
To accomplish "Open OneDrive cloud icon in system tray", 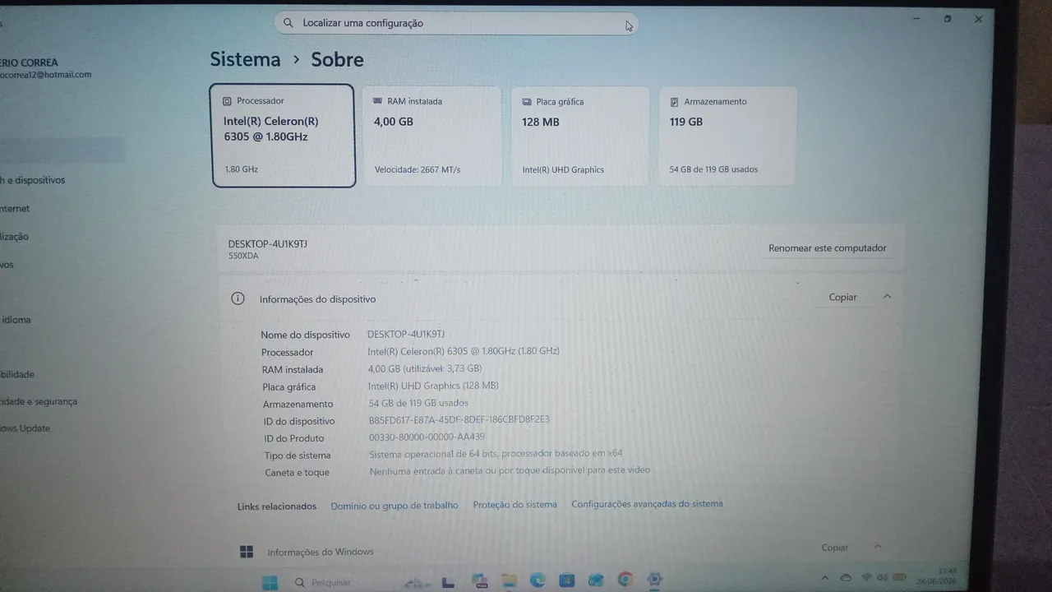I will (x=847, y=577).
